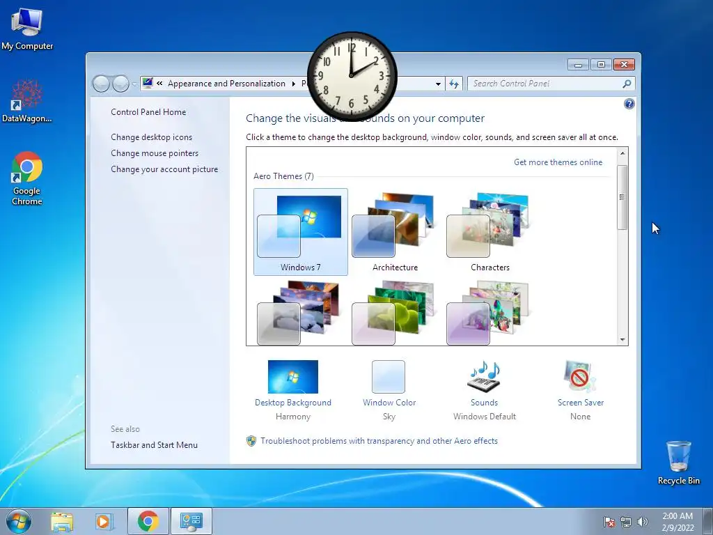Open the volume control in system tray

pos(643,522)
